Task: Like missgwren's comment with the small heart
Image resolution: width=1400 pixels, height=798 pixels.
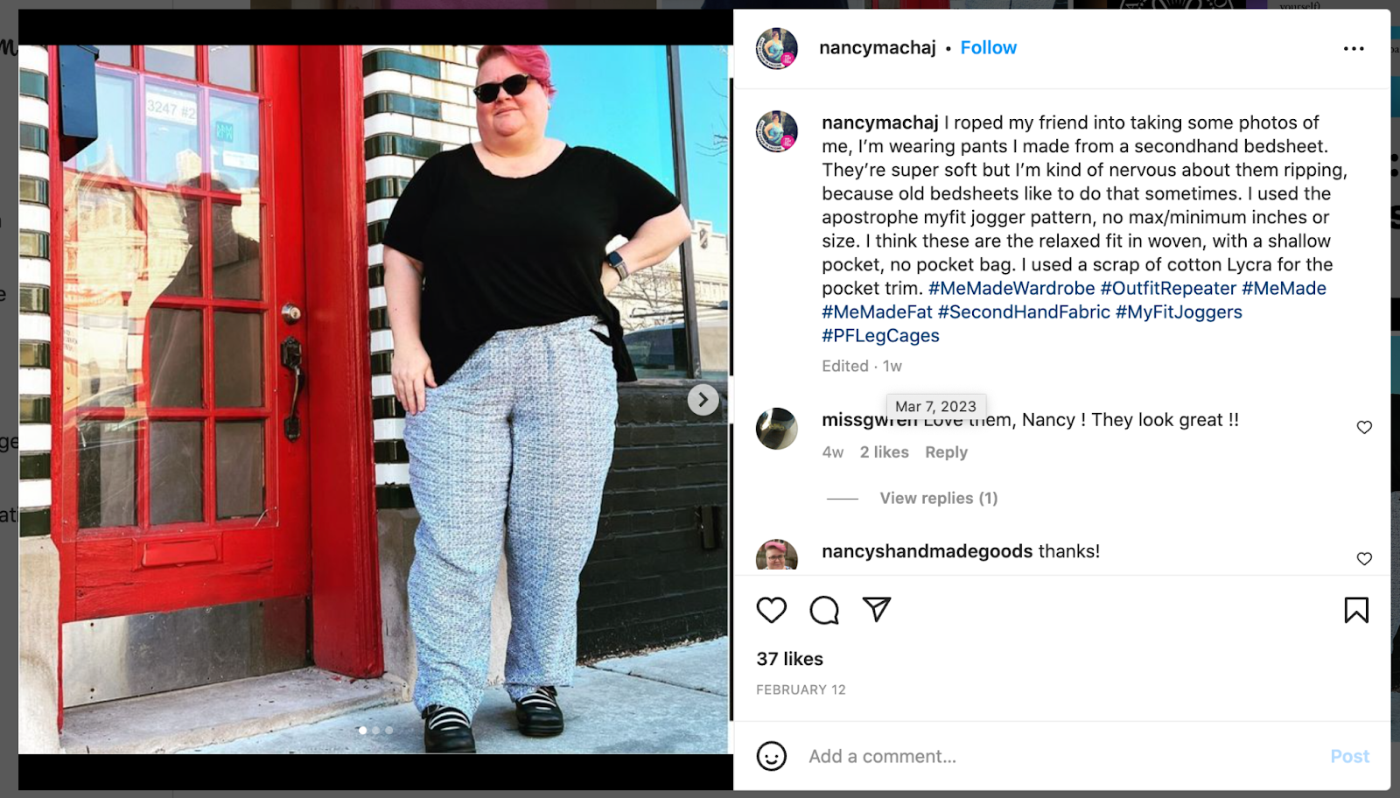Action: click(x=1364, y=427)
